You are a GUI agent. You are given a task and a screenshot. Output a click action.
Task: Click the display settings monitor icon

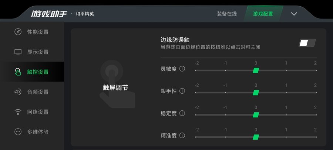[x=18, y=52]
